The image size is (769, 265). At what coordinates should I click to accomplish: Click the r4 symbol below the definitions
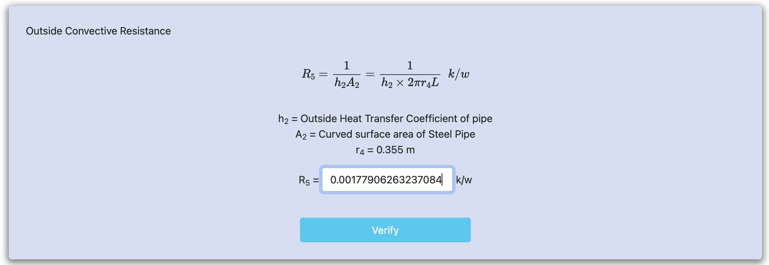click(x=360, y=150)
